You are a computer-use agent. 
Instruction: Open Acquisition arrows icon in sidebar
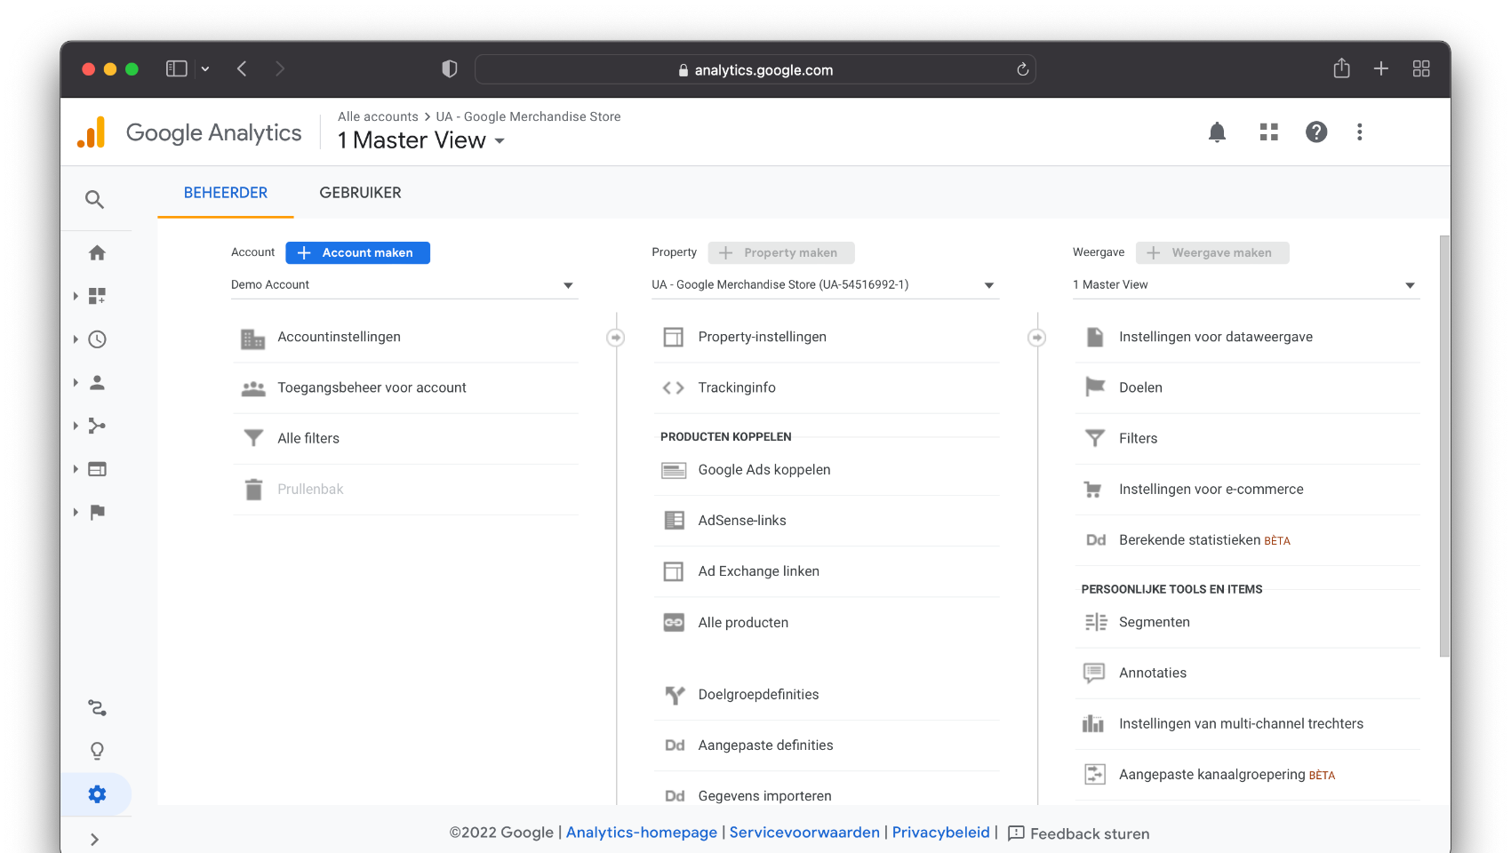[98, 426]
